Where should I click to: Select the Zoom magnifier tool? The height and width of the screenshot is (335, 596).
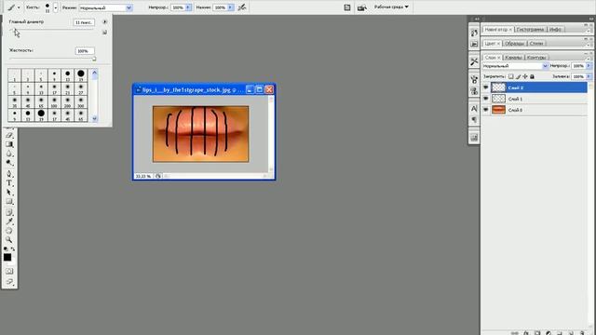point(9,240)
